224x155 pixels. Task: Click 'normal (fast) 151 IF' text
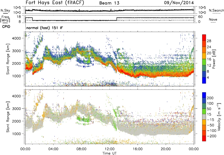45,28
